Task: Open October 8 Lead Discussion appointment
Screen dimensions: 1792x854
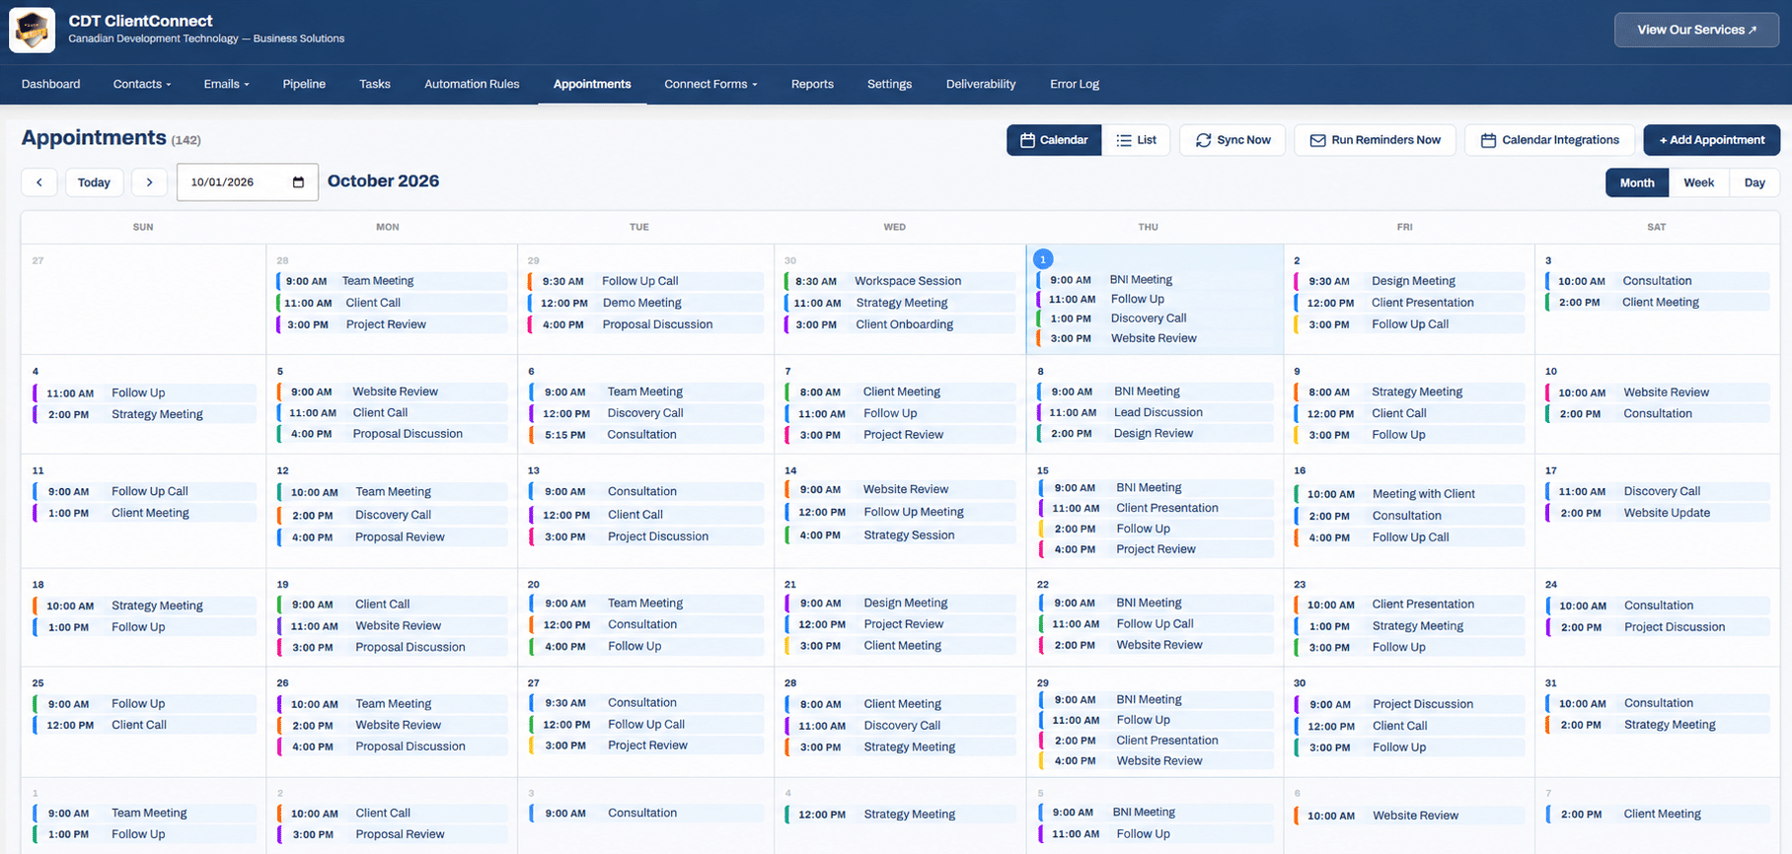Action: click(x=1155, y=412)
